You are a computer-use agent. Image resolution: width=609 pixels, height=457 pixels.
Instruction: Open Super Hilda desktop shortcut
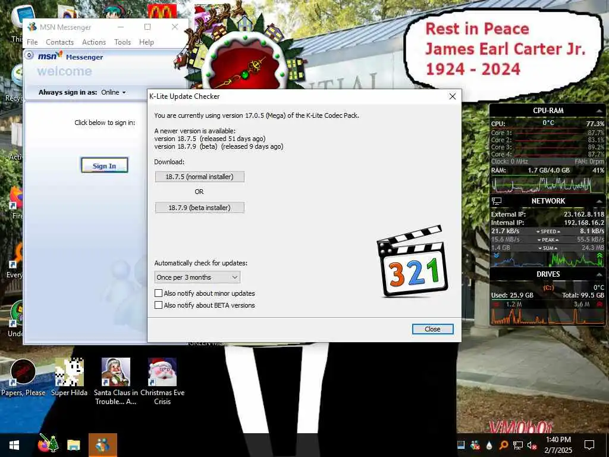tap(69, 377)
